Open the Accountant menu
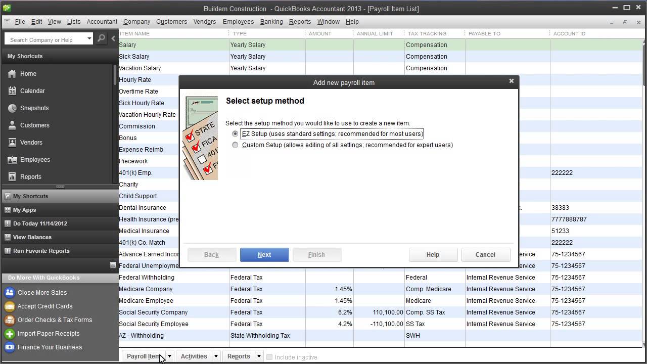Screen dimensions: 647x364 (x=102, y=22)
